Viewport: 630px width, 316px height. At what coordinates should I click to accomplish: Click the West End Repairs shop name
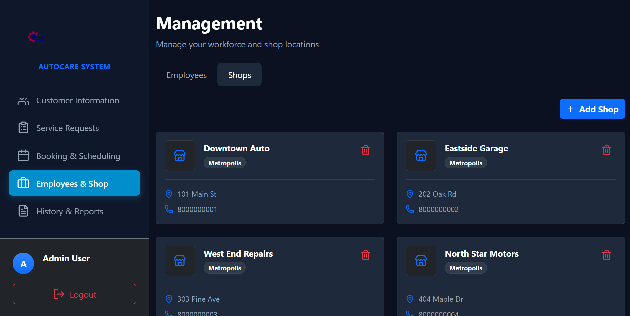(x=238, y=254)
